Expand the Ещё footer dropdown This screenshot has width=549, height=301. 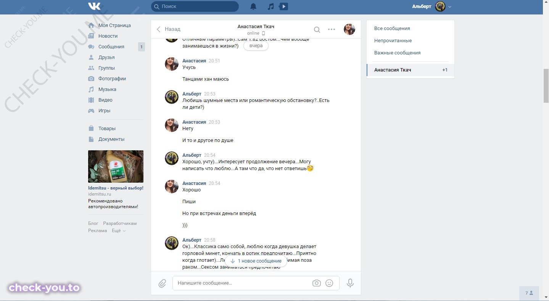[x=119, y=231]
